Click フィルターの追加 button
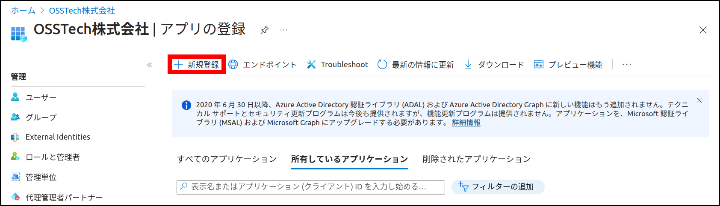 pyautogui.click(x=498, y=187)
